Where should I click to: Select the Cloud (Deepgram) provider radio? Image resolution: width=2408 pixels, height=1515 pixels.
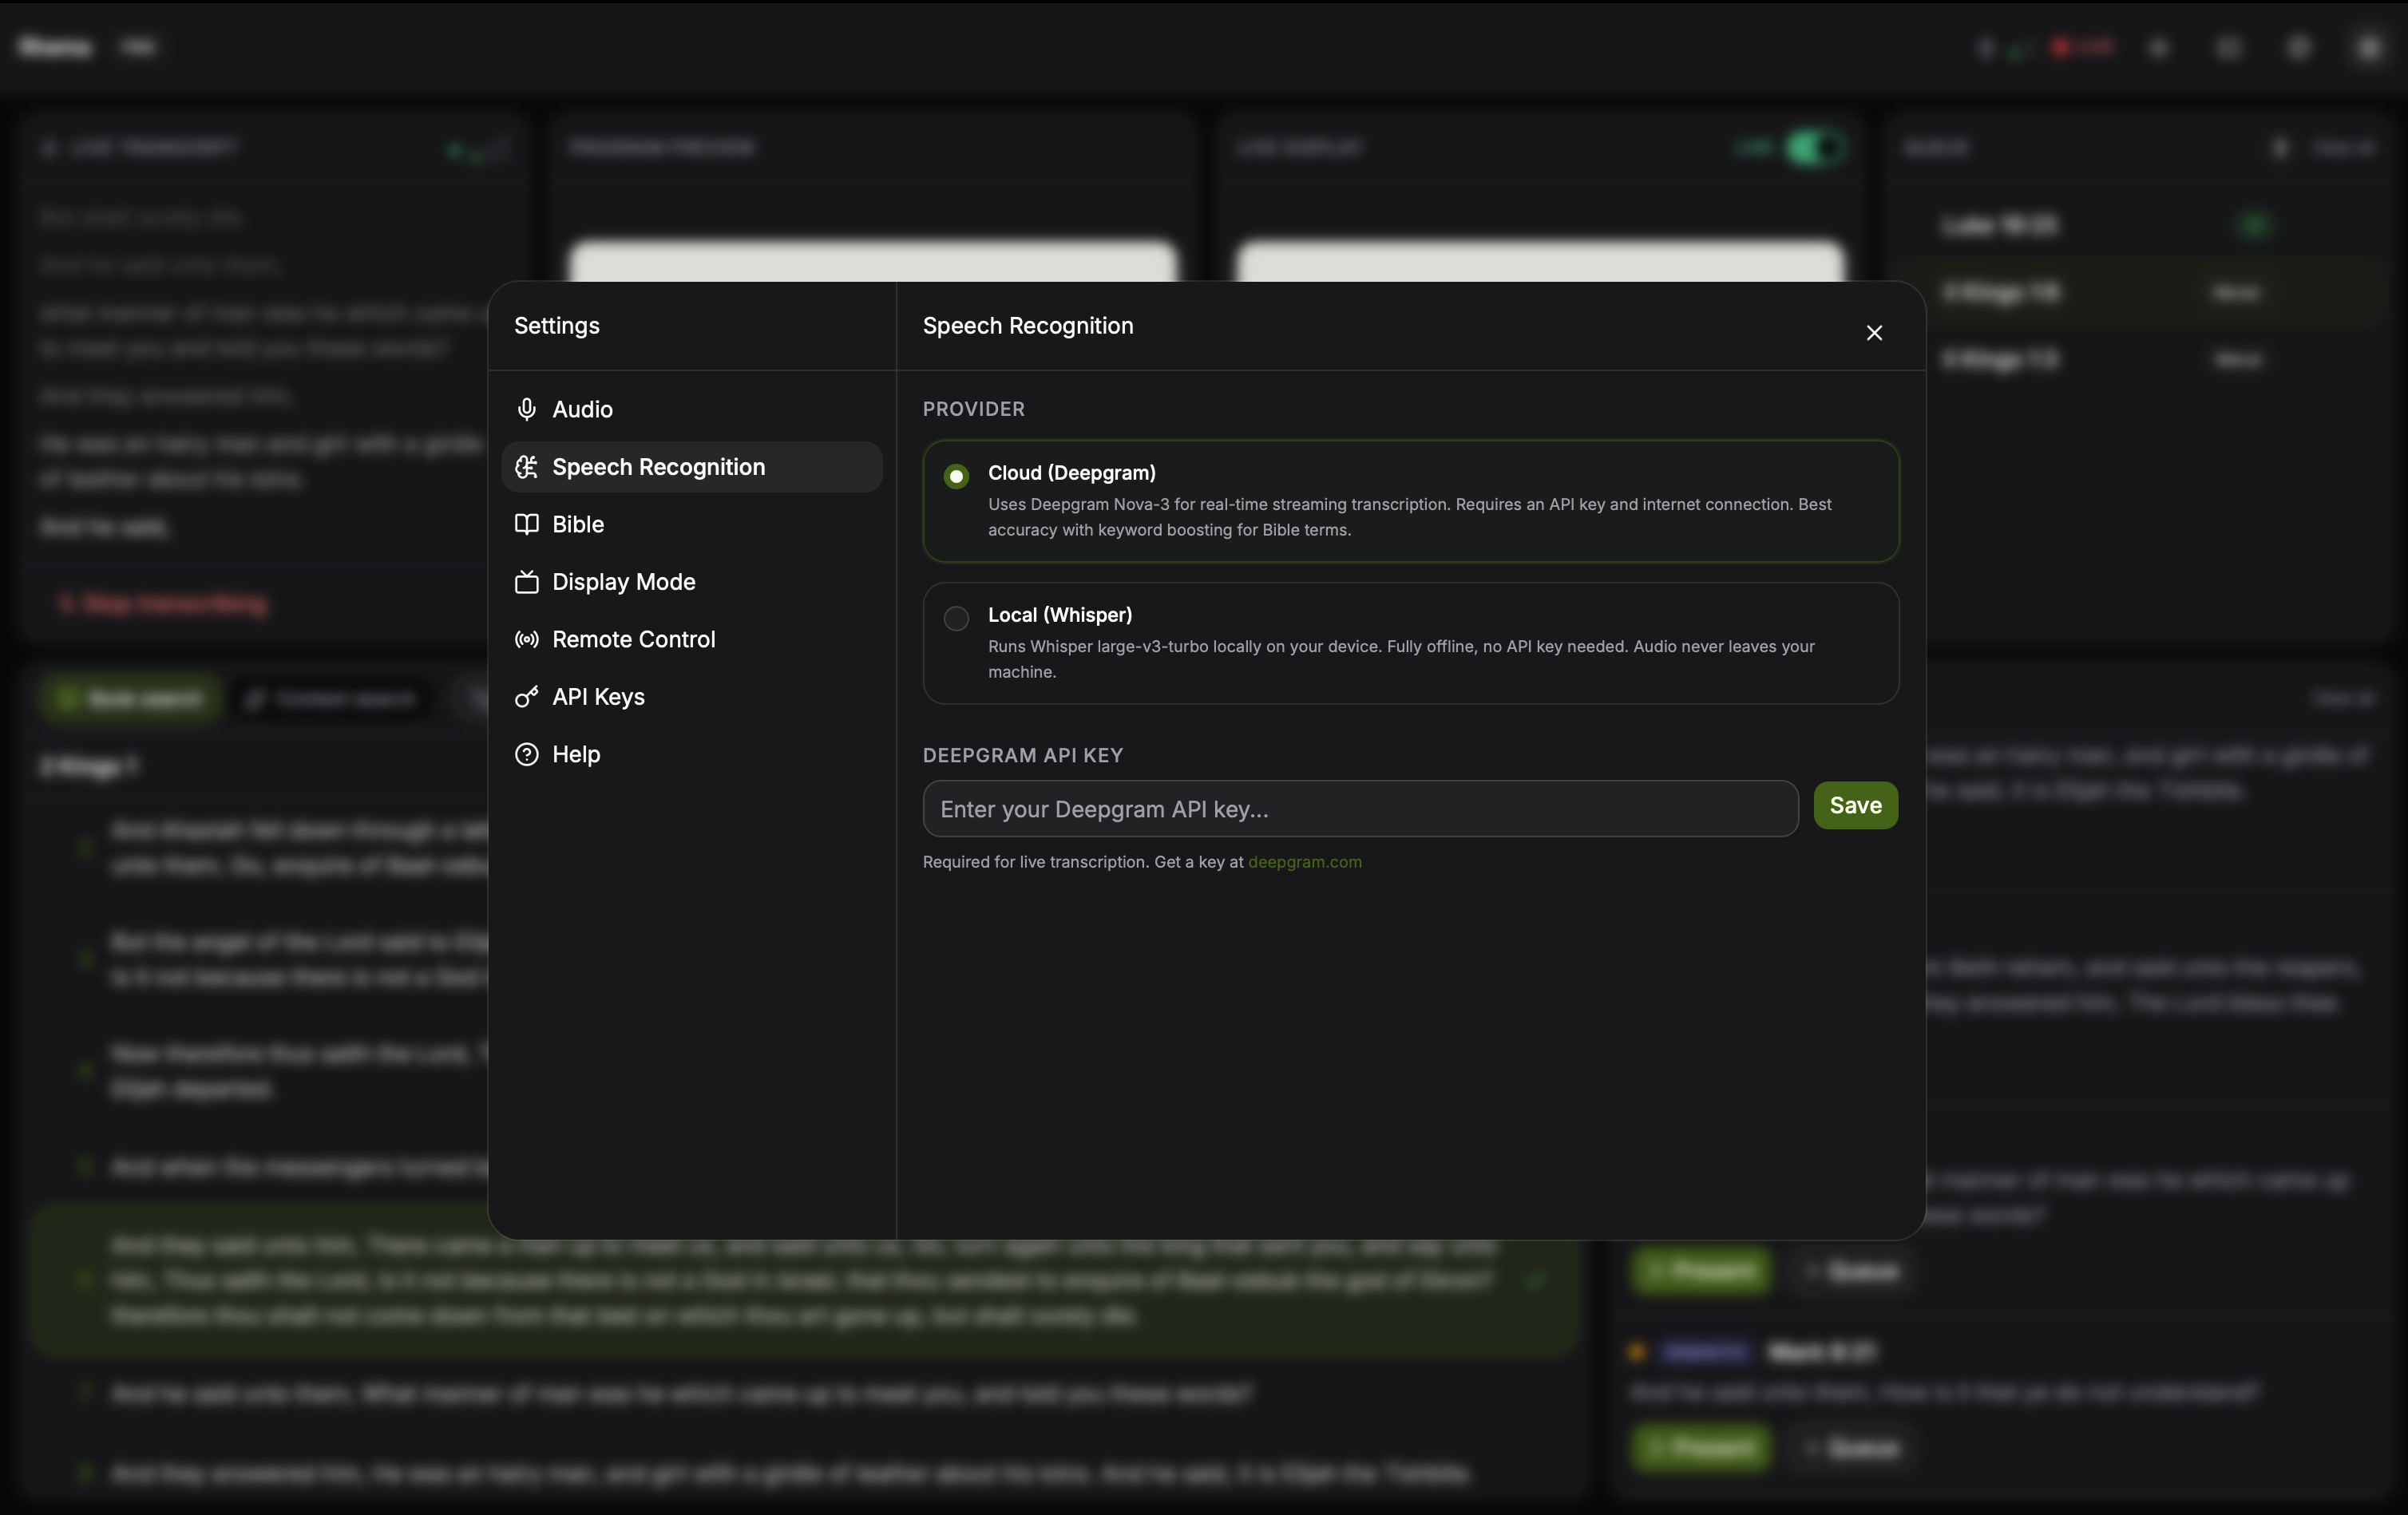pyautogui.click(x=956, y=476)
